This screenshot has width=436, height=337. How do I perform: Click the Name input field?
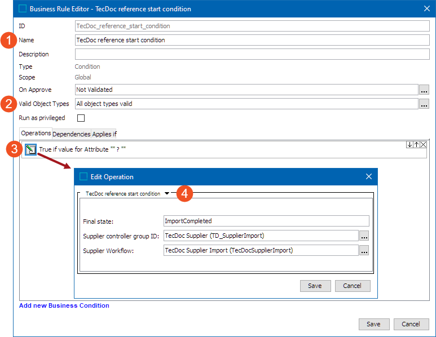tap(252, 40)
